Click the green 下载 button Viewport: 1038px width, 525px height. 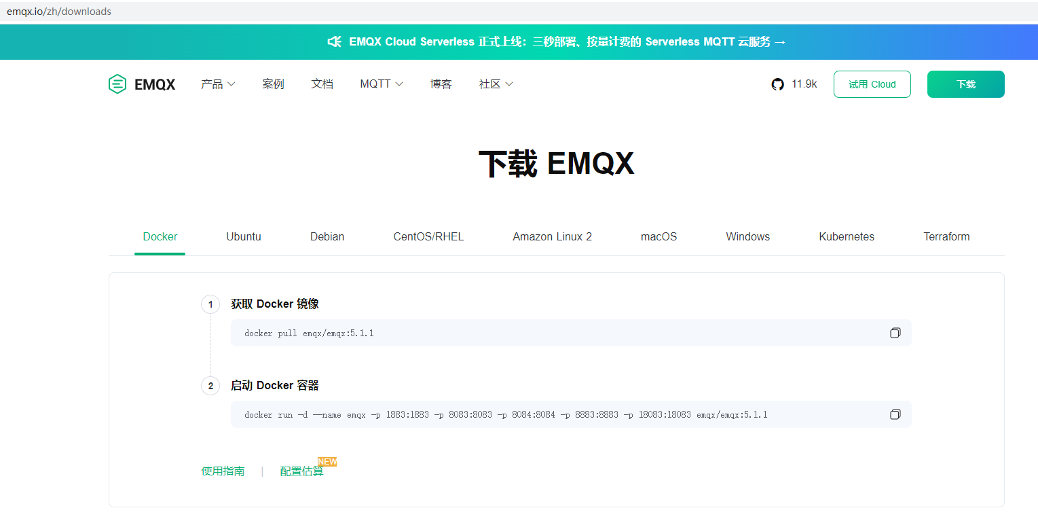point(965,84)
